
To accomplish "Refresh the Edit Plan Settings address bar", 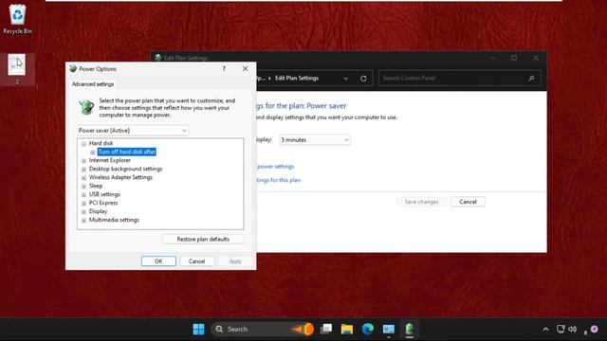I will pyautogui.click(x=363, y=78).
